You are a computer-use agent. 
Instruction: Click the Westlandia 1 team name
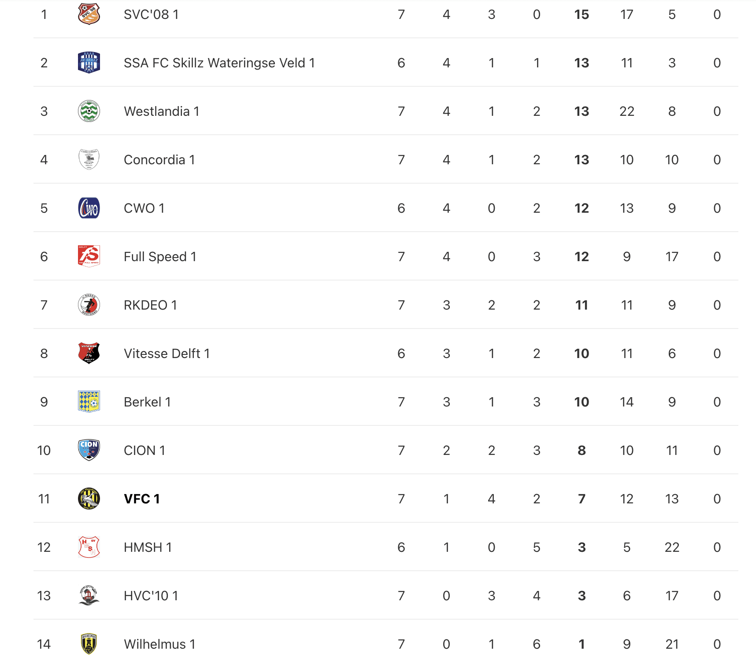161,111
